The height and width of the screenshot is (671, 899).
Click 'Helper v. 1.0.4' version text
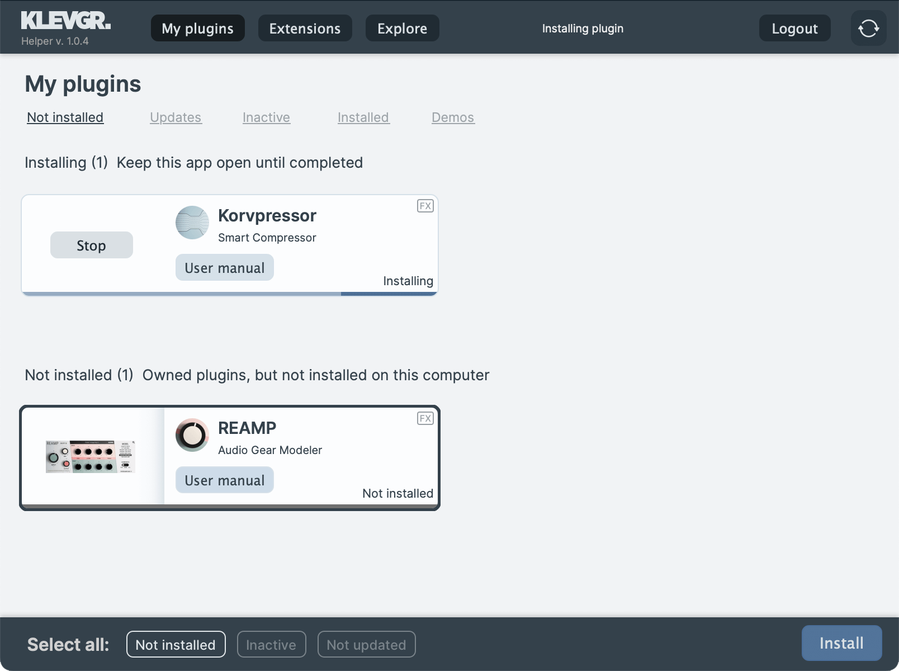coord(55,41)
